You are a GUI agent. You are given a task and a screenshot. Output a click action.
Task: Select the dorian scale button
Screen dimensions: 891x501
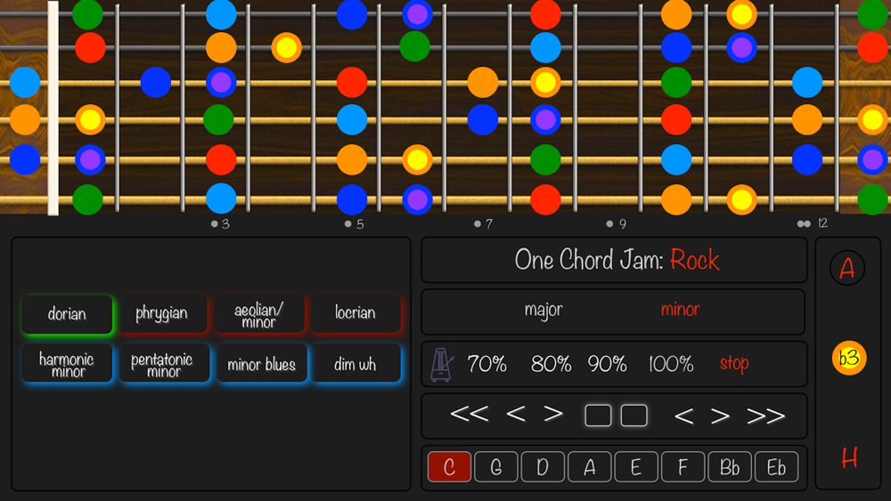coord(67,314)
